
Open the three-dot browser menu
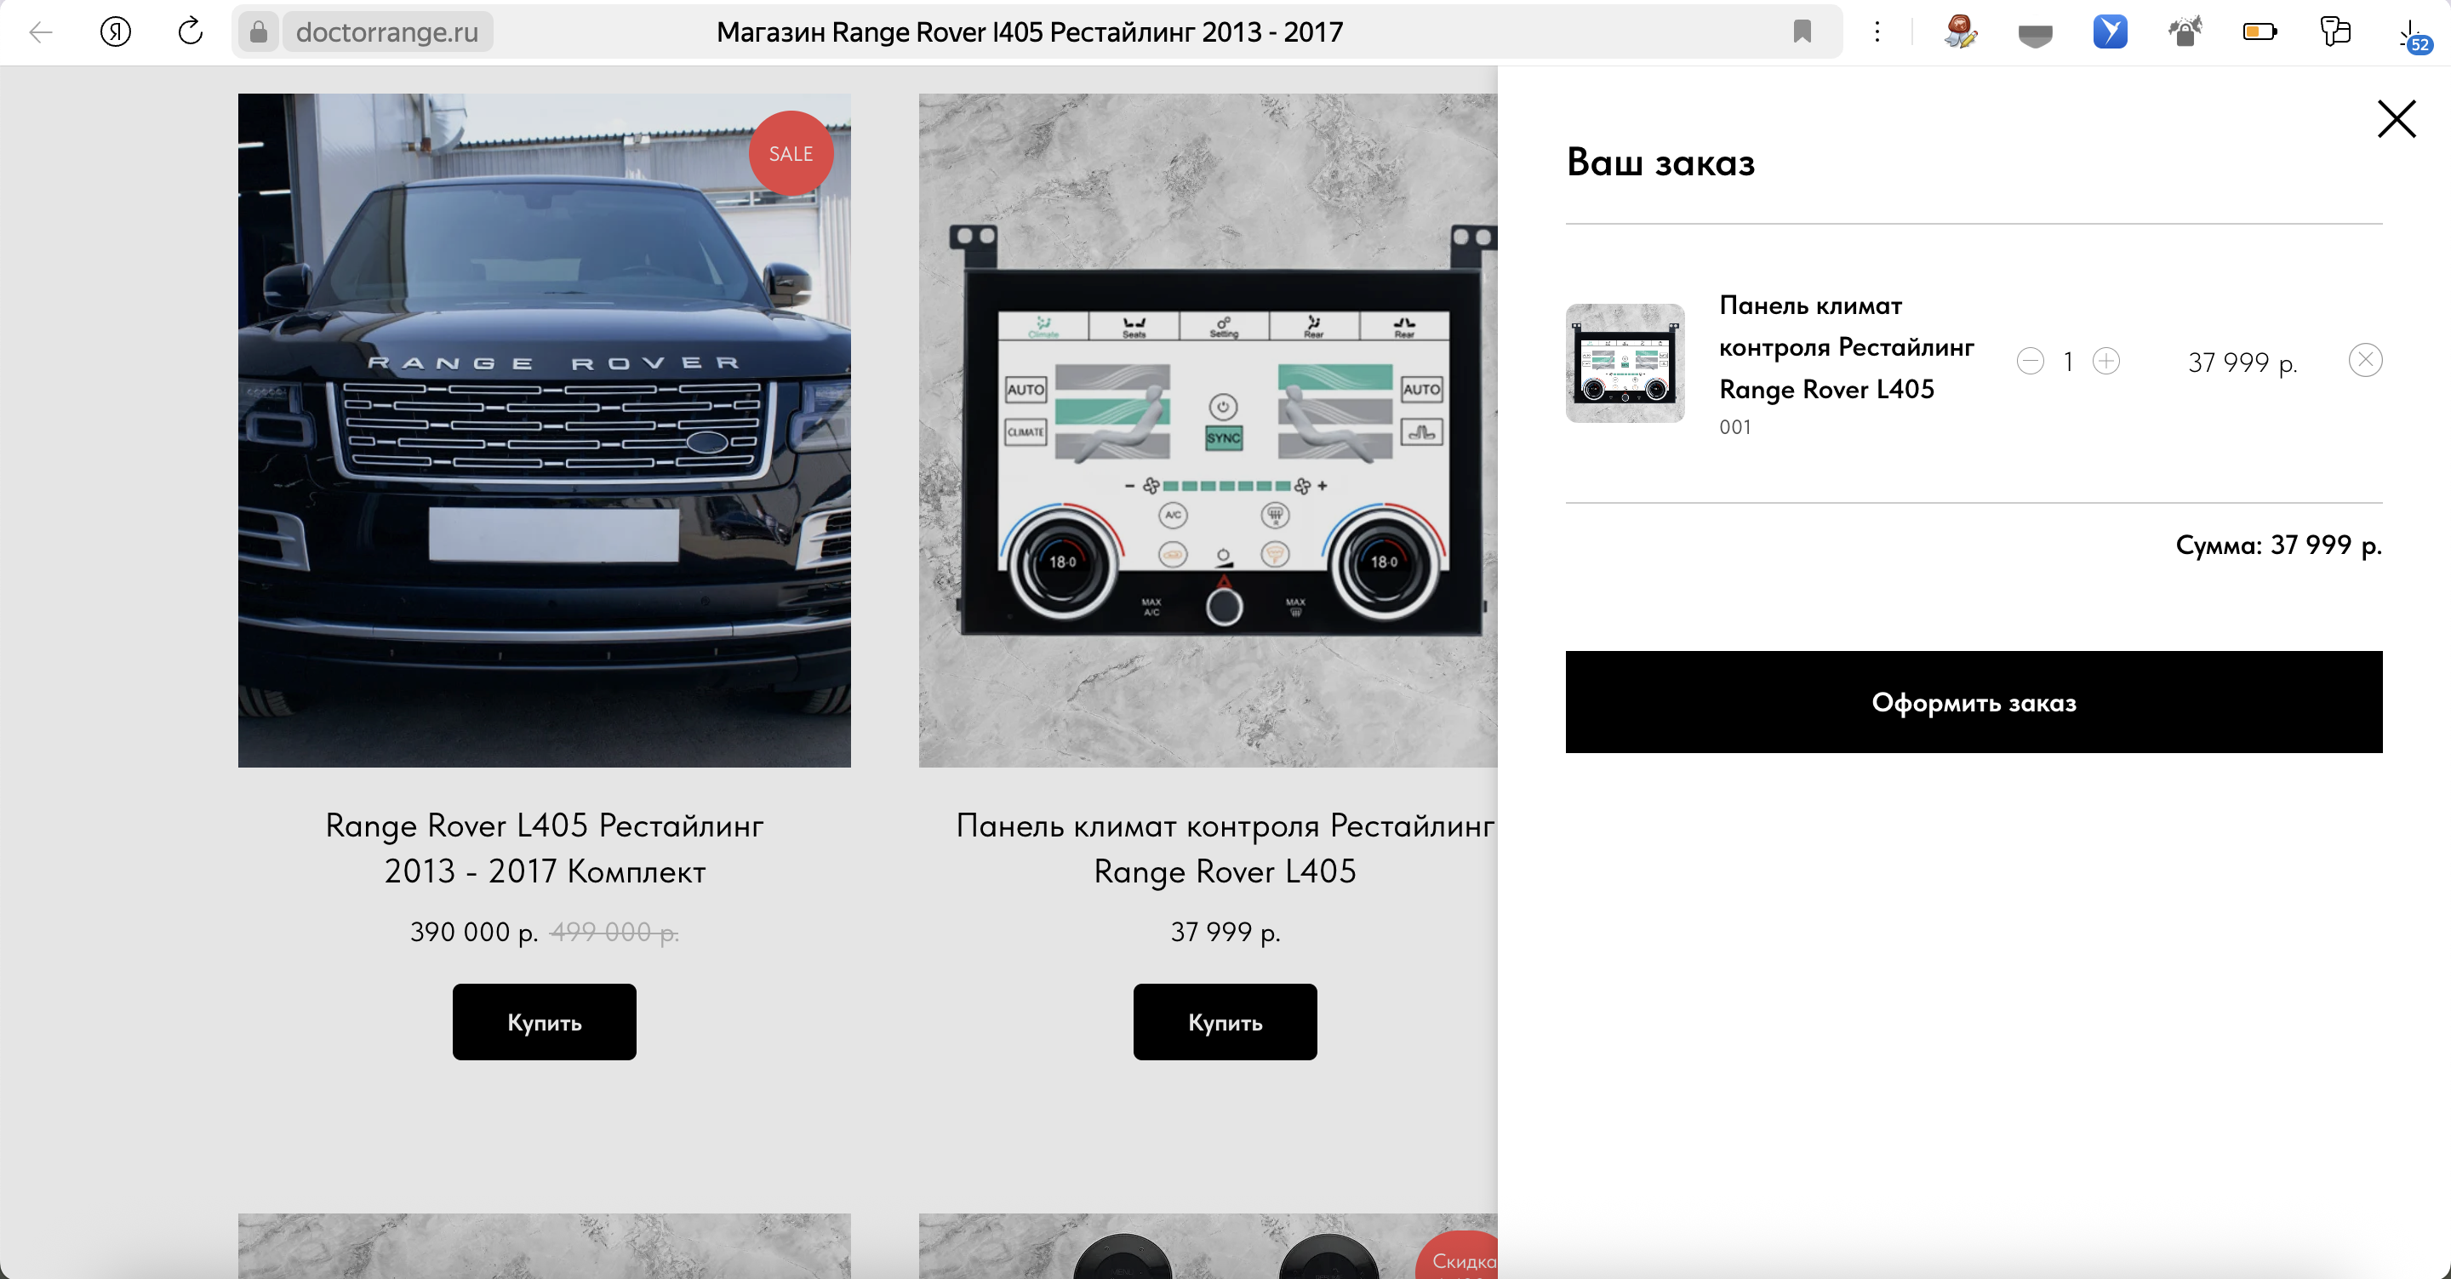coord(1877,31)
